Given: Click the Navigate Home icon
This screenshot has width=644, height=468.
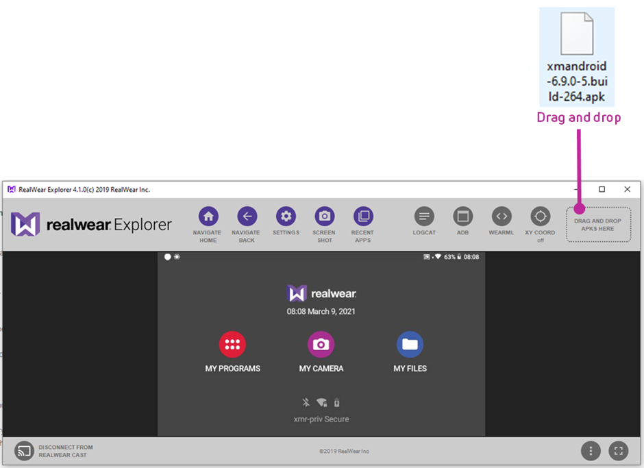Looking at the screenshot, I should (208, 217).
